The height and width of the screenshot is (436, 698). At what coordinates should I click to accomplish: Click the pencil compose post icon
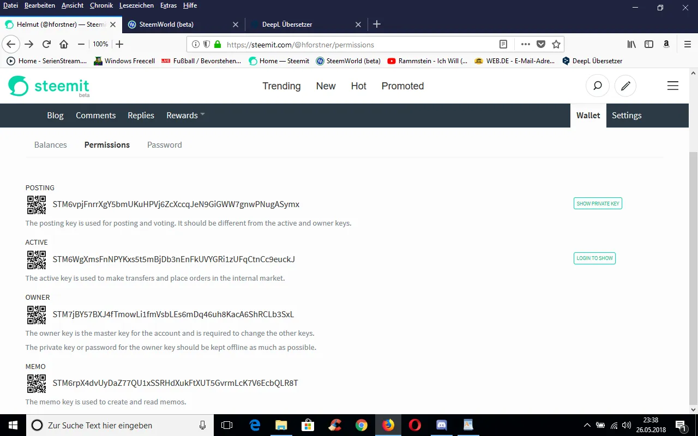click(x=625, y=86)
